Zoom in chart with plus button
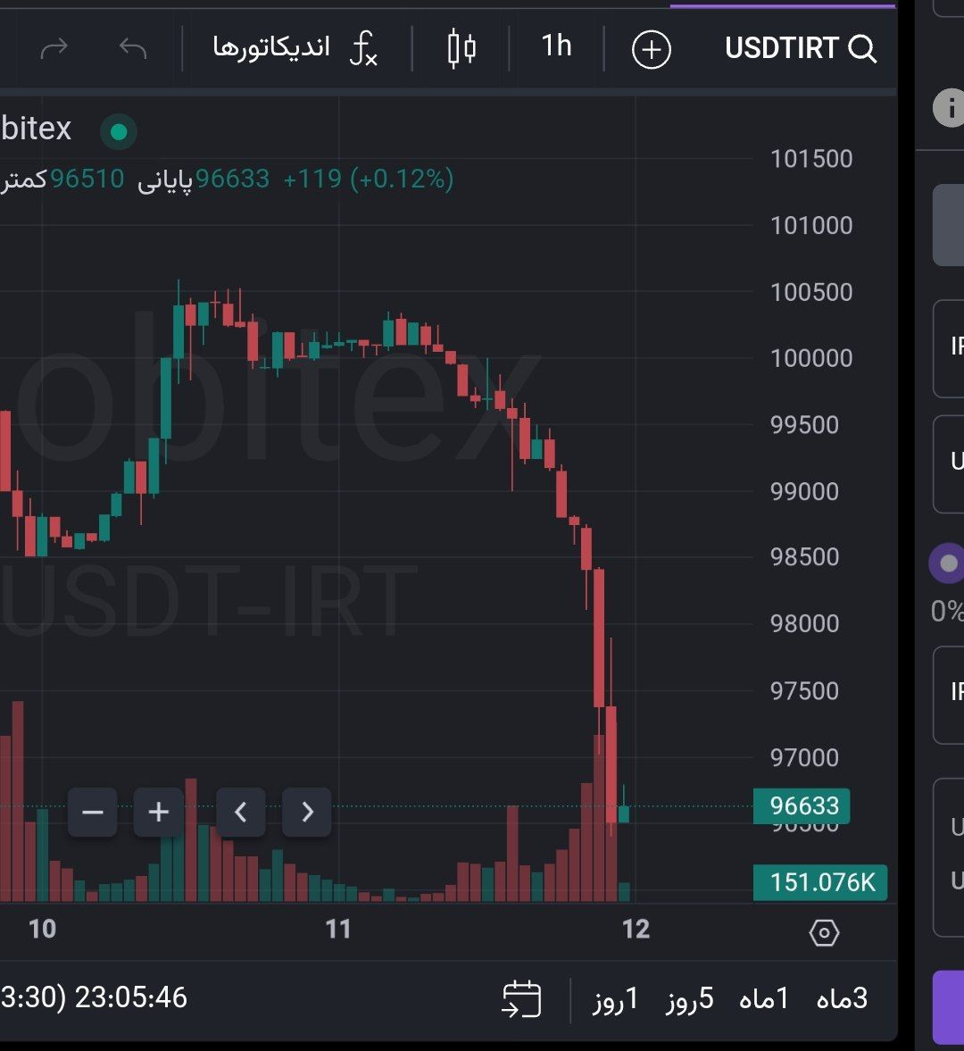The width and height of the screenshot is (964, 1051). [x=158, y=813]
